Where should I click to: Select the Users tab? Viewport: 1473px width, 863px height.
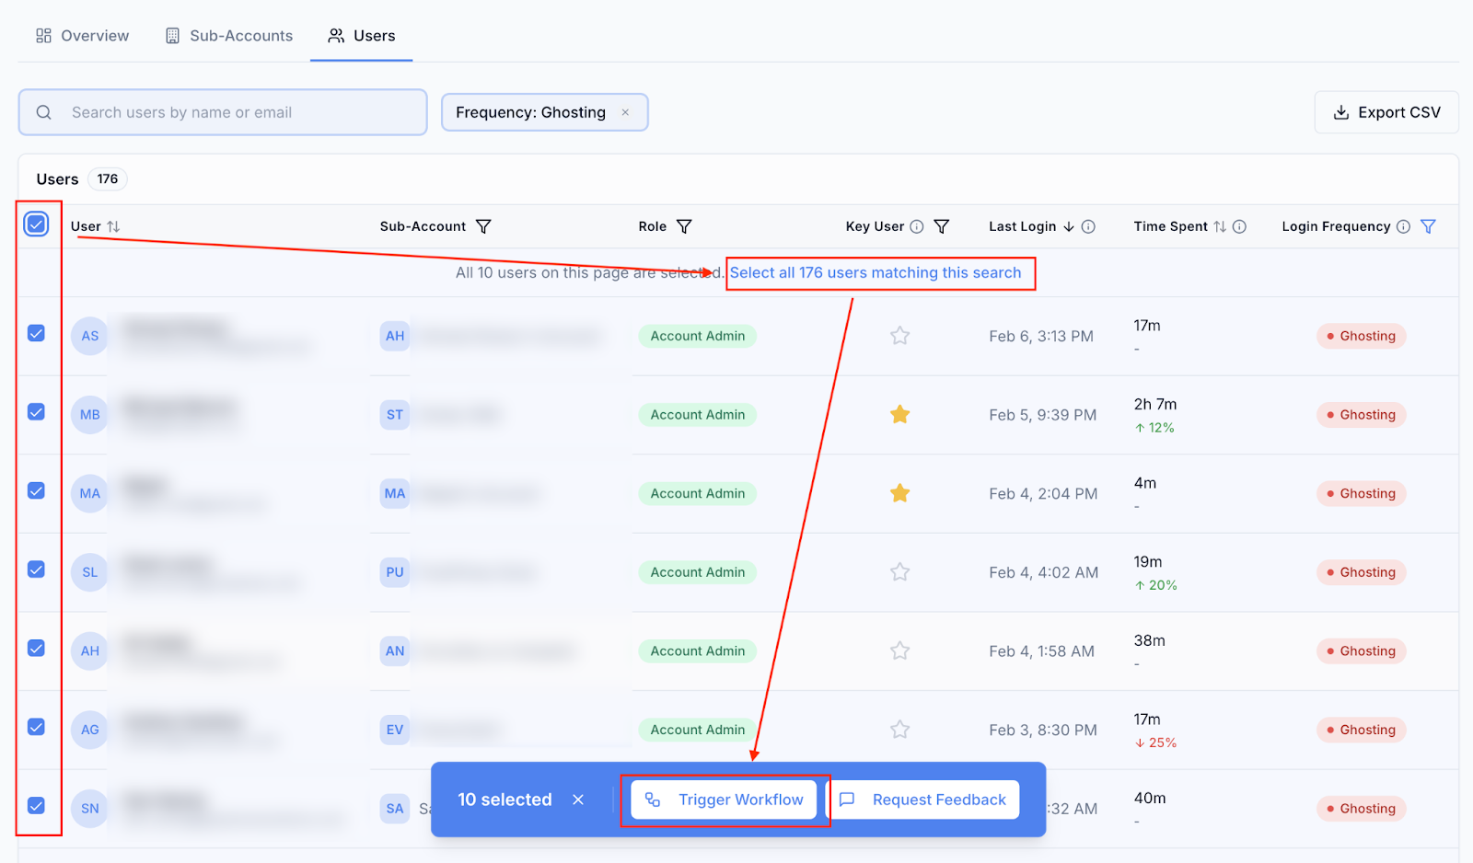pos(362,36)
